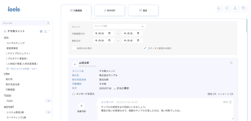Open calendar picker for 行動履歴日付 end
The height and width of the screenshot is (121, 251).
click(x=138, y=33)
